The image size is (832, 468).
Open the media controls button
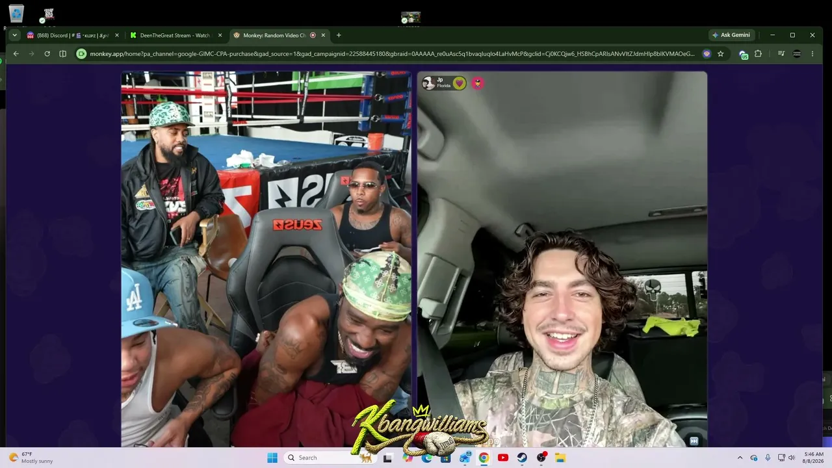pos(781,54)
